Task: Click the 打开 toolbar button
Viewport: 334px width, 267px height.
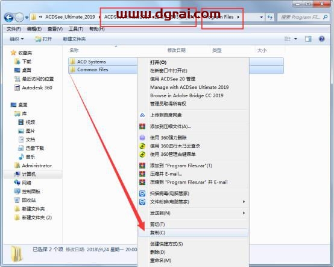Action: [43, 39]
